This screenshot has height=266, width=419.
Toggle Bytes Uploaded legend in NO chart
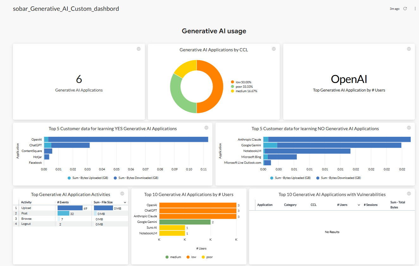[290, 178]
